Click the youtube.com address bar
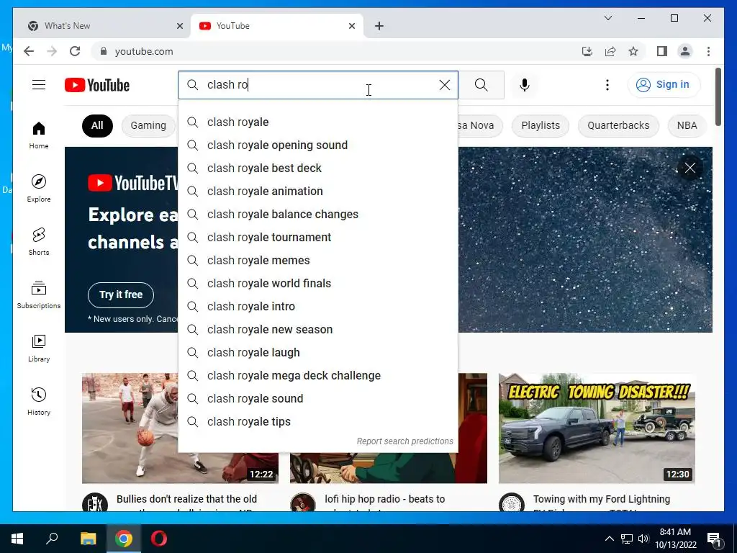 tap(334, 51)
